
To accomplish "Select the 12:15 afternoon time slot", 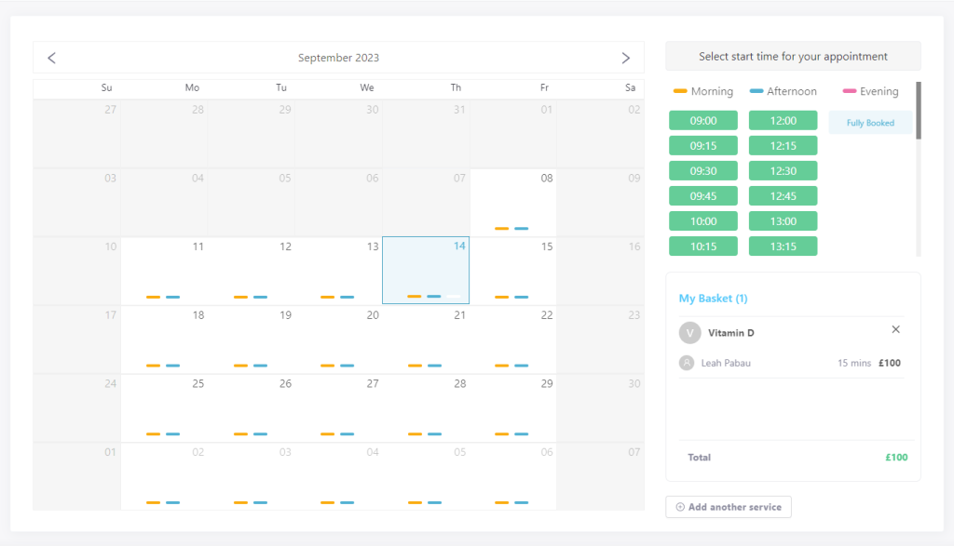I will [x=783, y=146].
